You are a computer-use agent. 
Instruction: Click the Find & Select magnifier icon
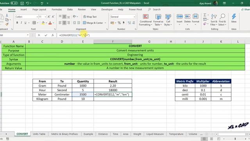222,16
